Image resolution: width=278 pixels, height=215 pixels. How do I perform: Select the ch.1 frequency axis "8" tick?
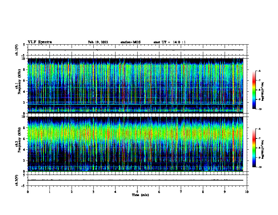coord(25,70)
